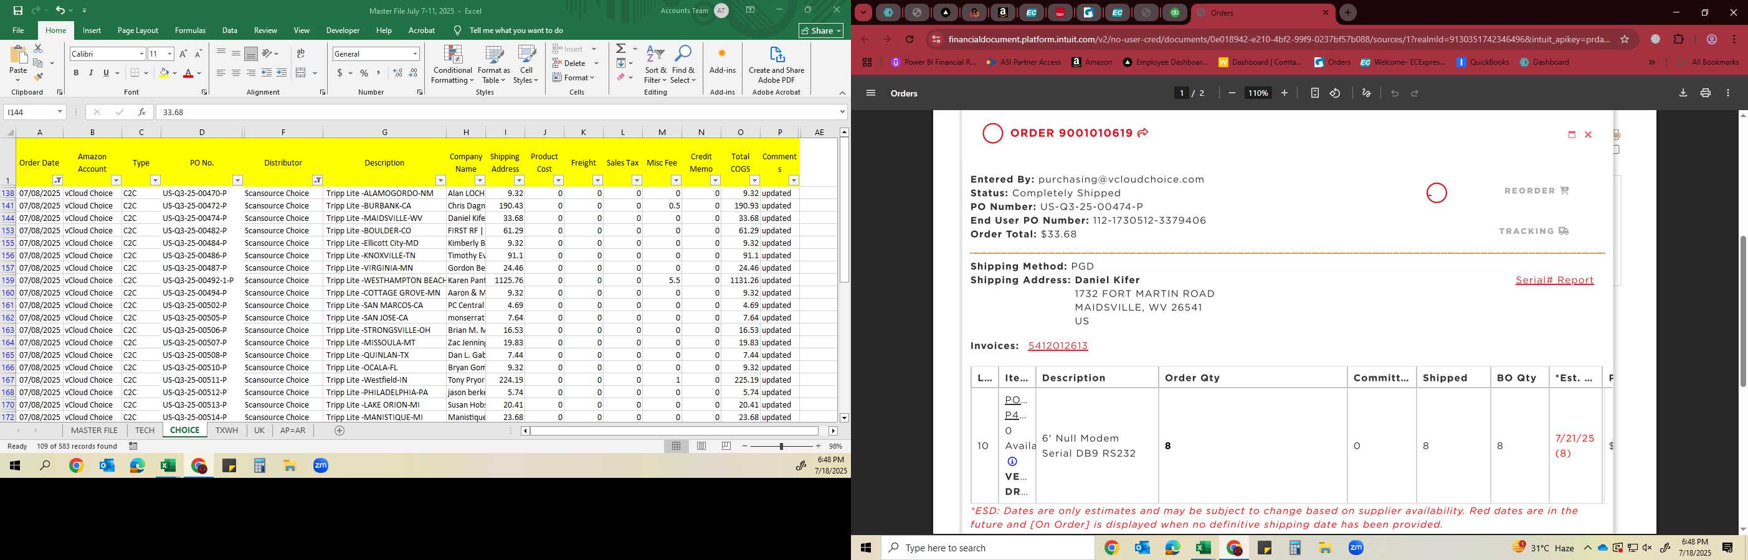
Task: Open Sort & Filter menu
Action: pos(655,65)
